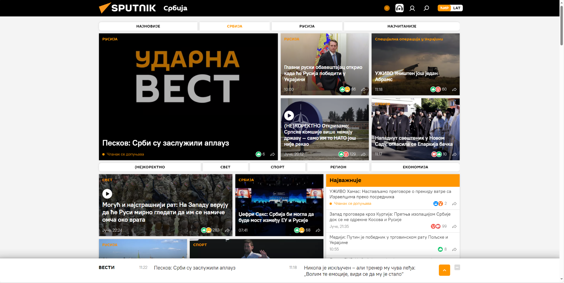
Task: Select the СРБИЈА tab
Action: point(234,26)
